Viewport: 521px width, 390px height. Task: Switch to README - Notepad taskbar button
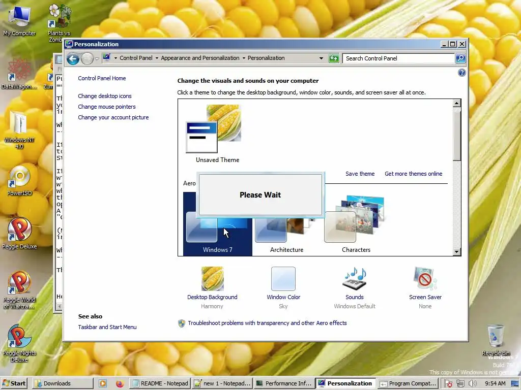tap(160, 383)
